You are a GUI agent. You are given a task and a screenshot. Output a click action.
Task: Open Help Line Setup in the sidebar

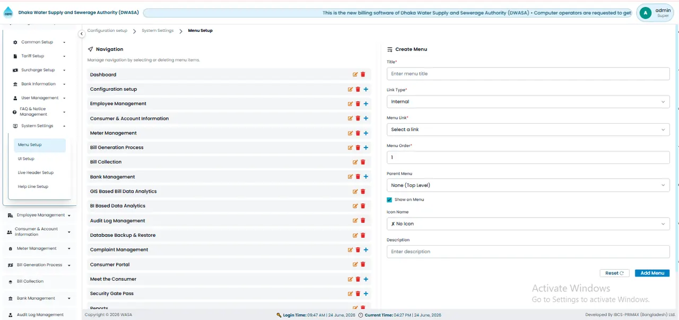pyautogui.click(x=33, y=186)
